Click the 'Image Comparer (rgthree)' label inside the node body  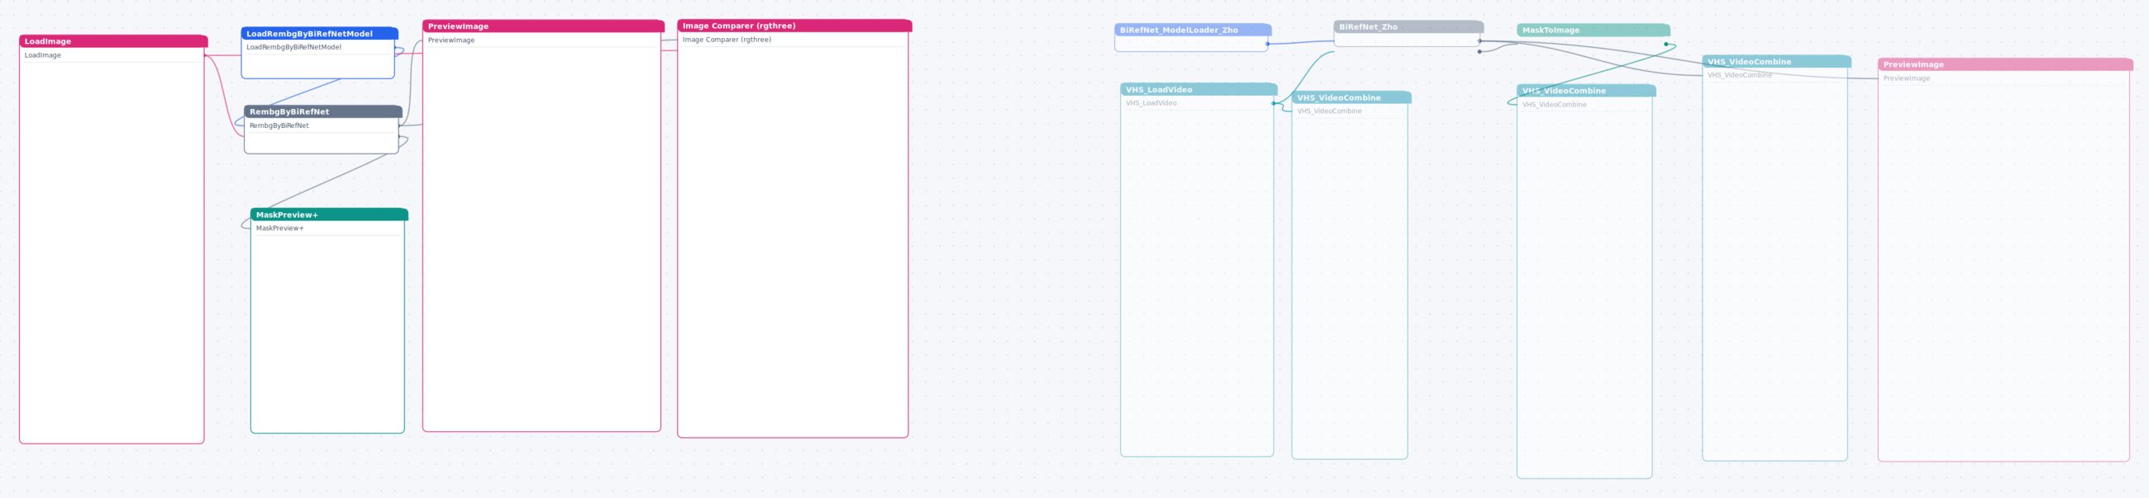click(727, 39)
